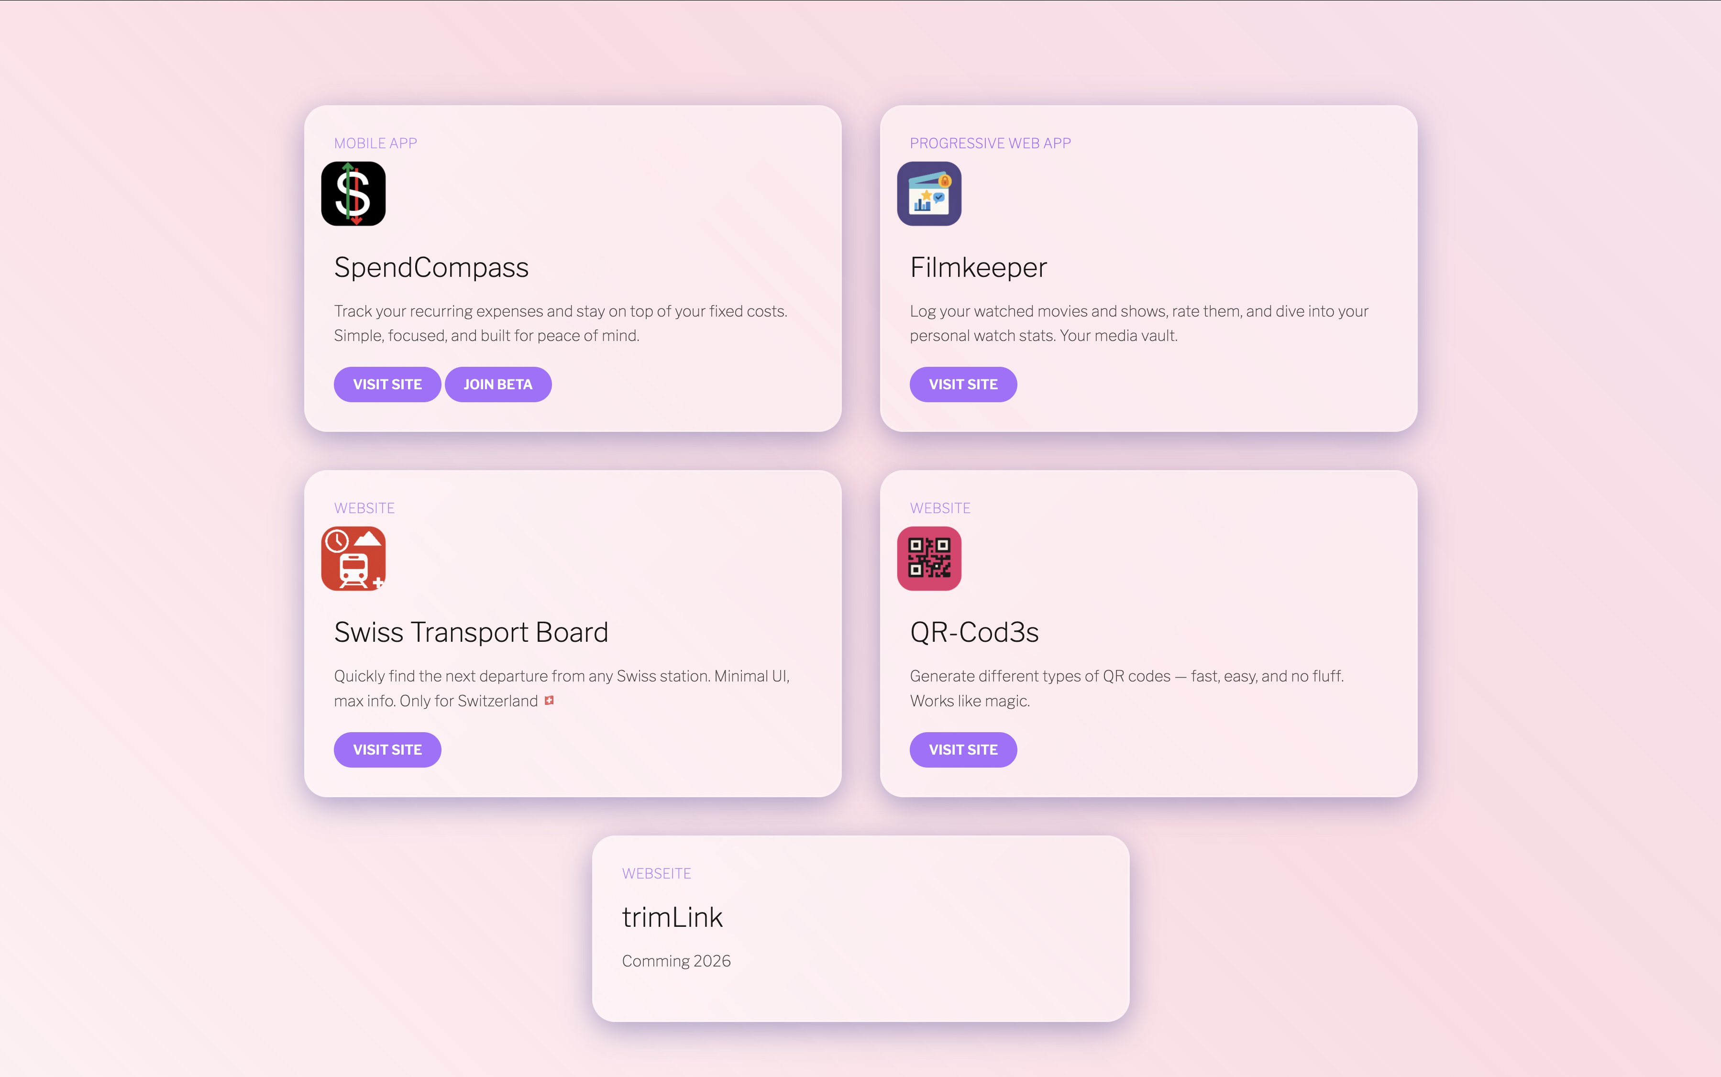Click the Swiss flag emoji after Switzerland
This screenshot has height=1077, width=1721.
point(549,701)
